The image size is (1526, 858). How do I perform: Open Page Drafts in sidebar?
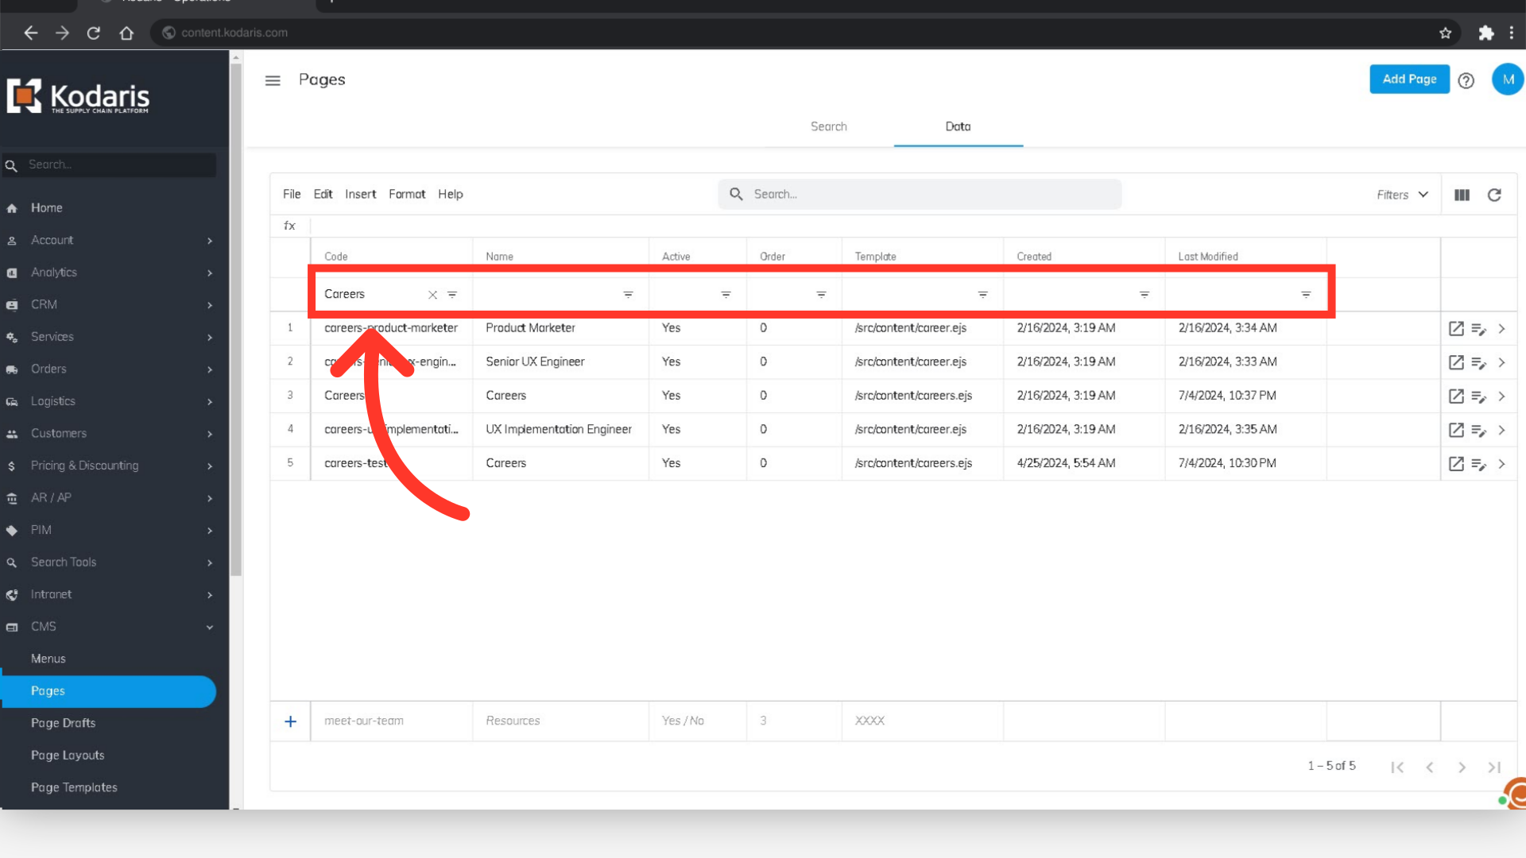[x=64, y=723]
